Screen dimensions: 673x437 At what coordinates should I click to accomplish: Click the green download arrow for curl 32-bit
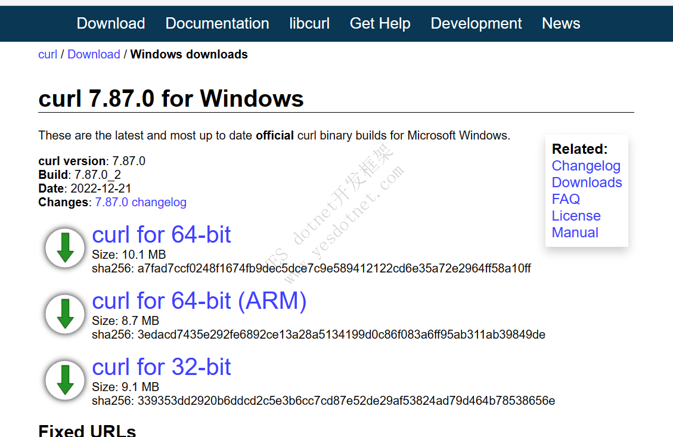click(65, 380)
